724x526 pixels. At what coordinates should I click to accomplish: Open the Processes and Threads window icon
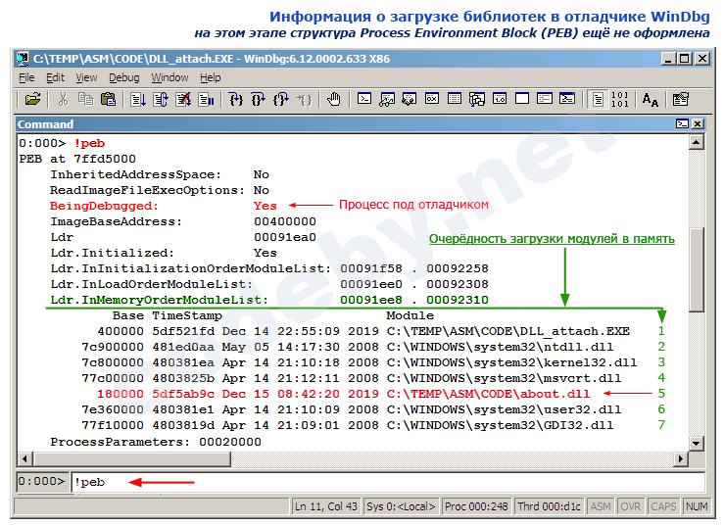click(545, 99)
